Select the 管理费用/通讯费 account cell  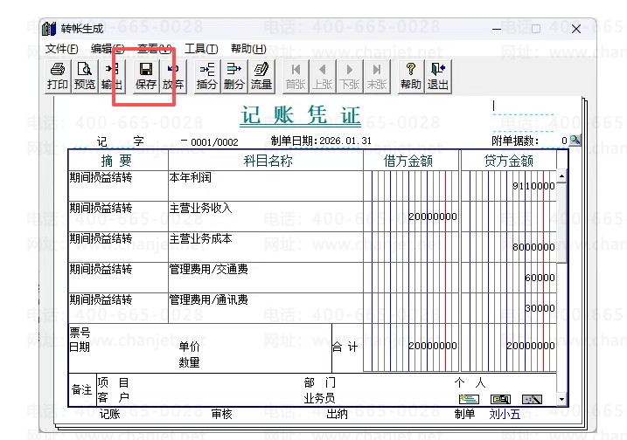266,308
